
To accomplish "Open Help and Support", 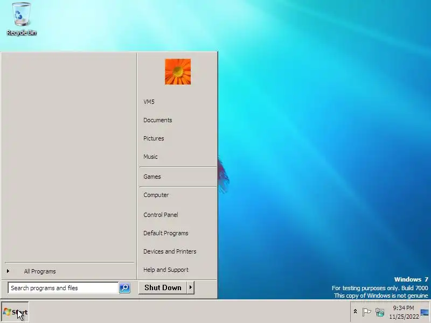I will 178,270.
